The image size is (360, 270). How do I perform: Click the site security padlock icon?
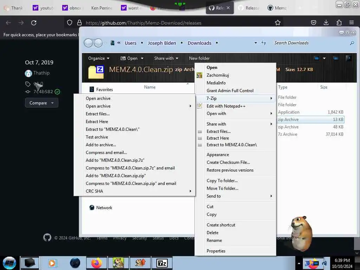(x=79, y=22)
